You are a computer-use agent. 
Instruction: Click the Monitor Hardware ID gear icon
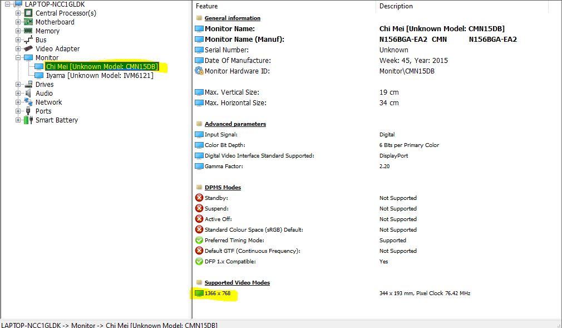tap(199, 71)
